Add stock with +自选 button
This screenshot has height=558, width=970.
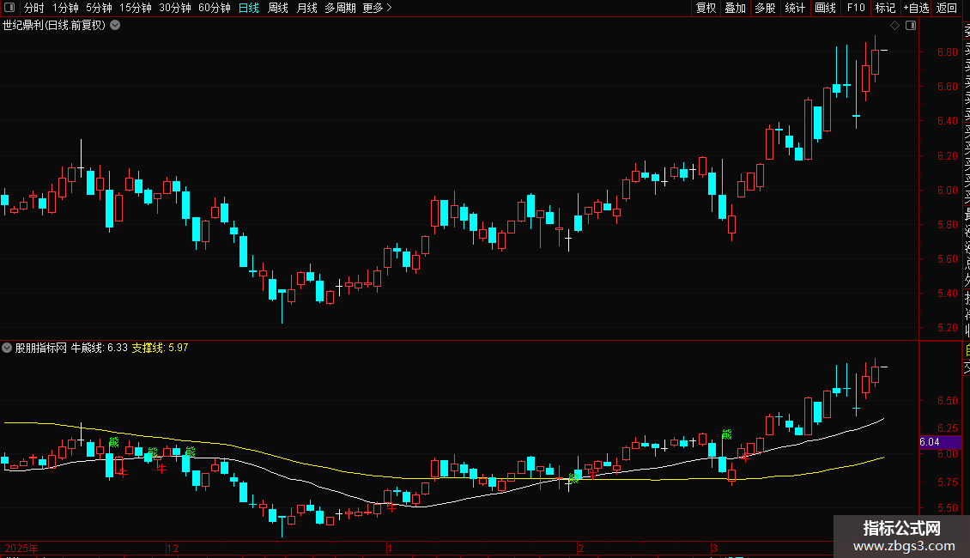pos(916,8)
